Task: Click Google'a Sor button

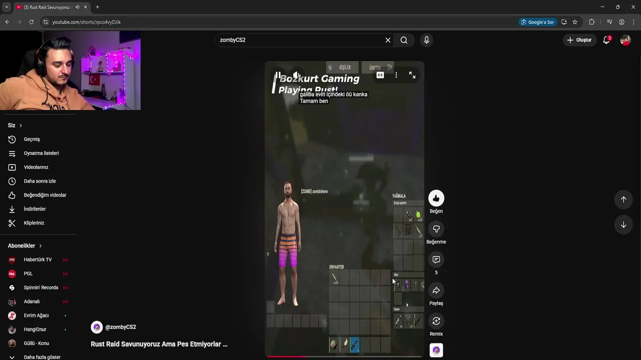Action: (x=537, y=22)
